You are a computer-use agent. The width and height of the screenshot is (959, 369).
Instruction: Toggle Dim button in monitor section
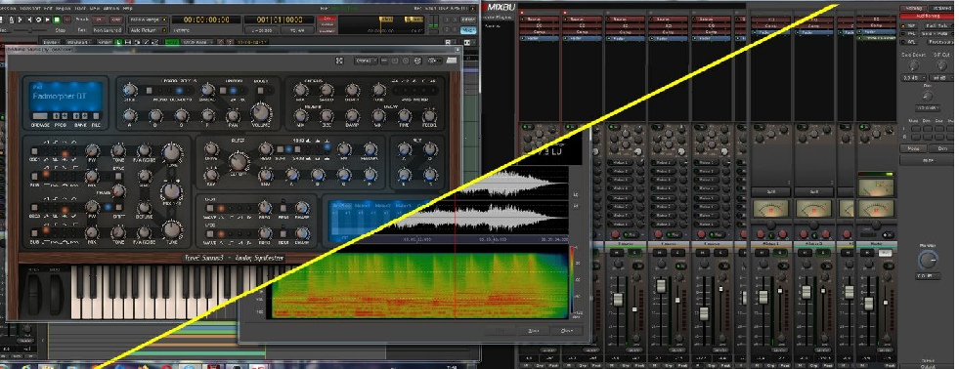942,147
